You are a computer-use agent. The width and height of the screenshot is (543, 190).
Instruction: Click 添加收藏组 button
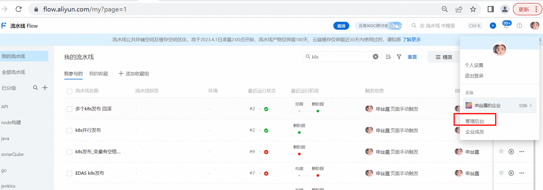point(134,74)
